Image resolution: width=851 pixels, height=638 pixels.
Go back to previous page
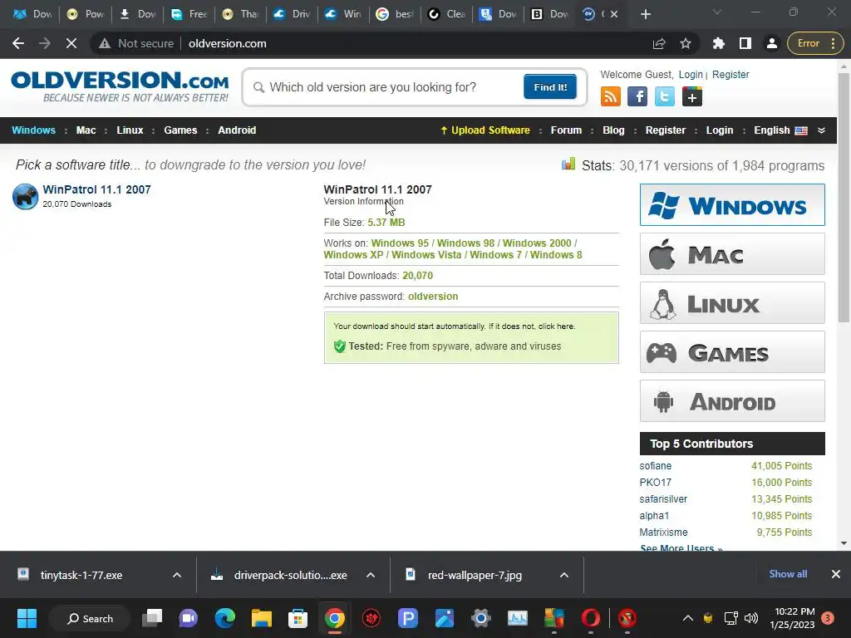pos(18,43)
